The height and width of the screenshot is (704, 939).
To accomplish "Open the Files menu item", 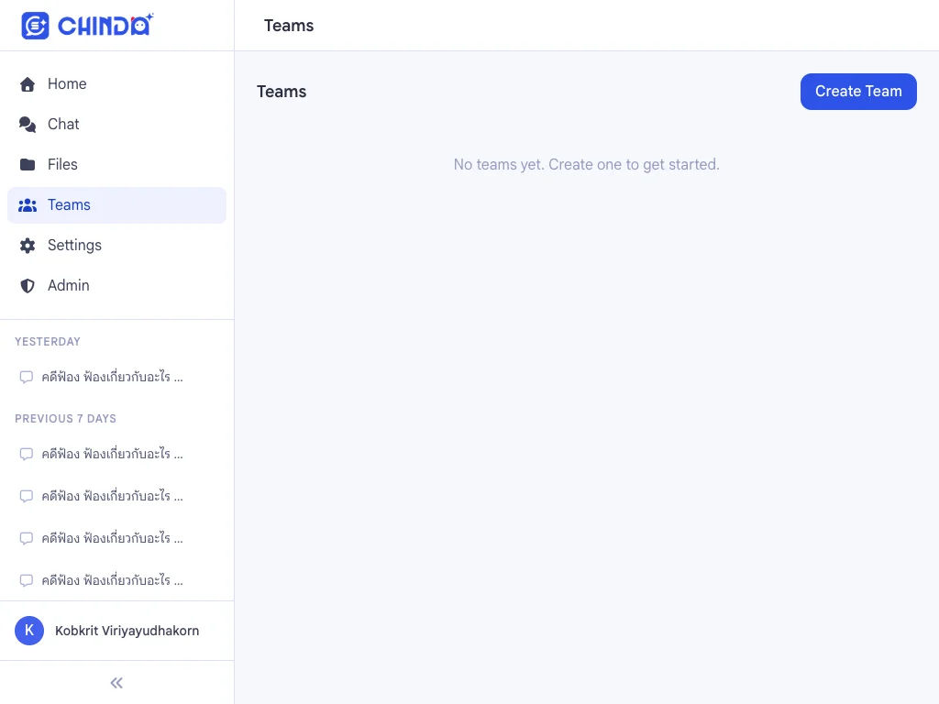I will (x=116, y=165).
